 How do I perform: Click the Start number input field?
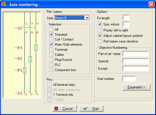click(129, 79)
